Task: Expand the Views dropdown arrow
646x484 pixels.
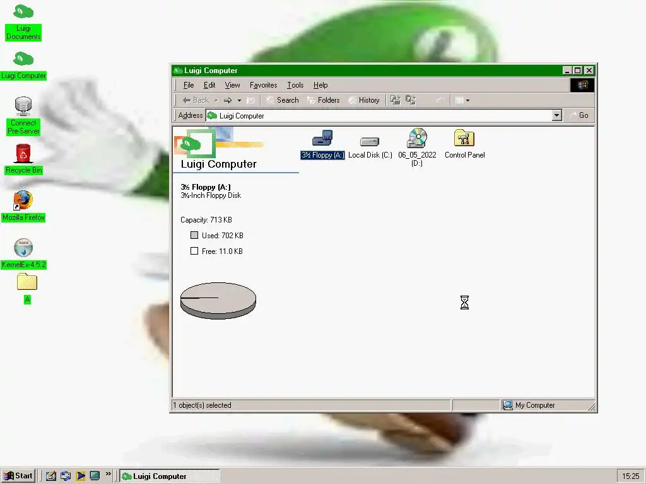Action: tap(467, 100)
